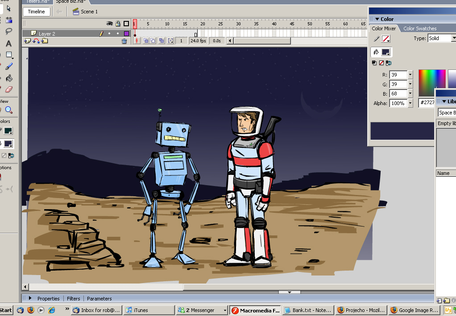
Task: Toggle lock all layers padlock icon
Action: pyautogui.click(x=118, y=24)
